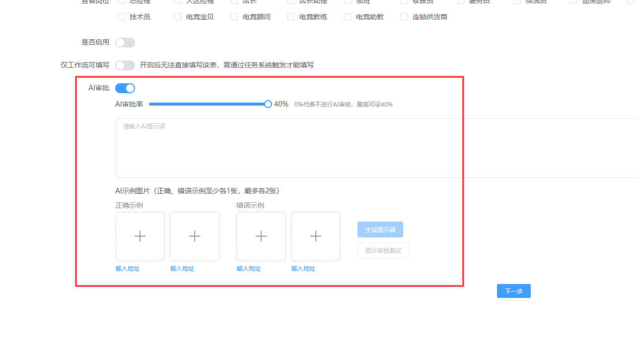Add first 错误示例 image via plus icon
This screenshot has height=343, width=638.
(261, 236)
